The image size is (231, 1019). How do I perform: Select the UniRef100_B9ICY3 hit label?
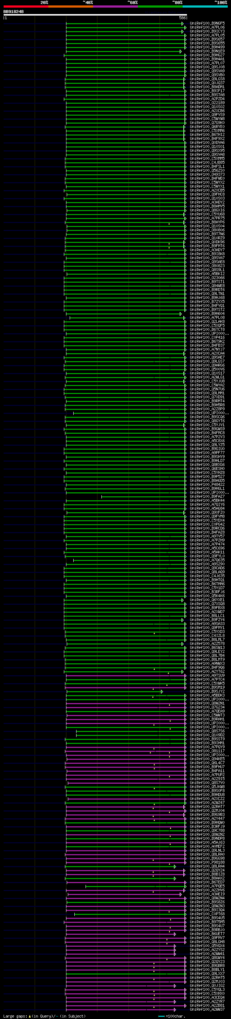207,32
